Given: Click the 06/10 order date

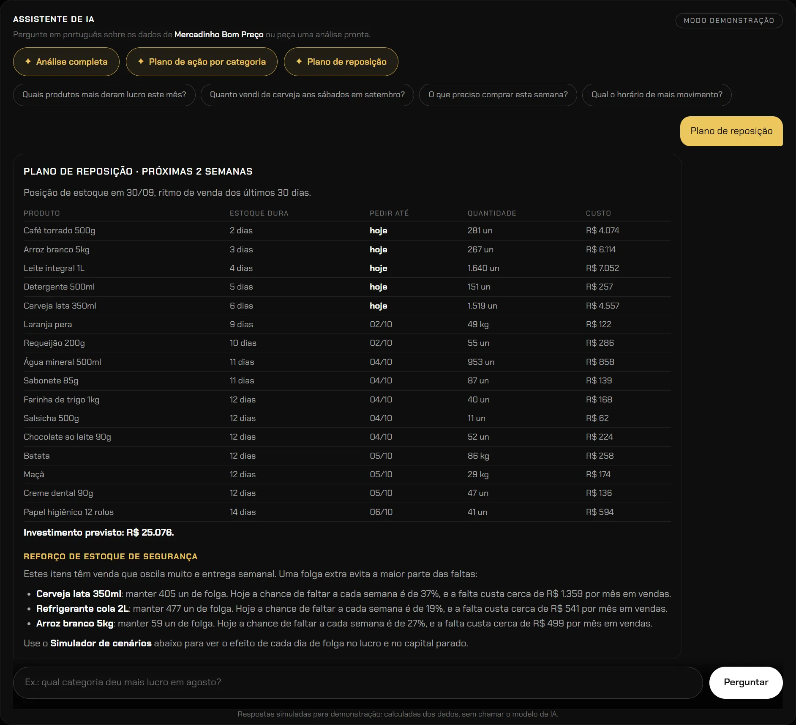Looking at the screenshot, I should tap(381, 512).
